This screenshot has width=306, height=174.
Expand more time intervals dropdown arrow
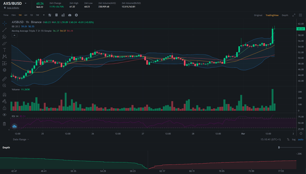point(44,15)
